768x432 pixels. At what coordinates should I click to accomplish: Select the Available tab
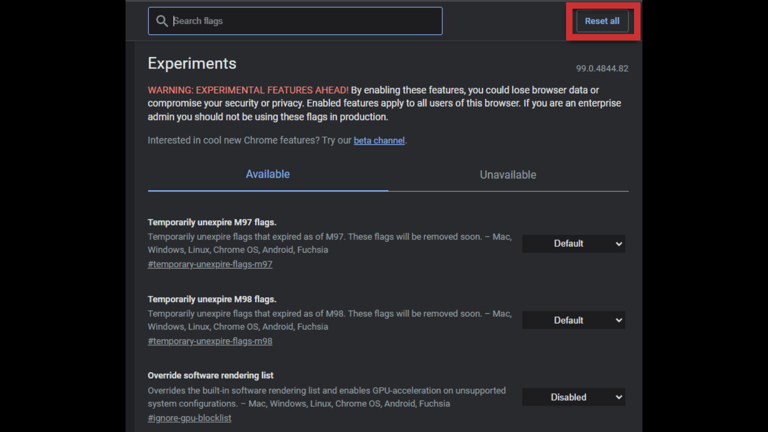(268, 174)
